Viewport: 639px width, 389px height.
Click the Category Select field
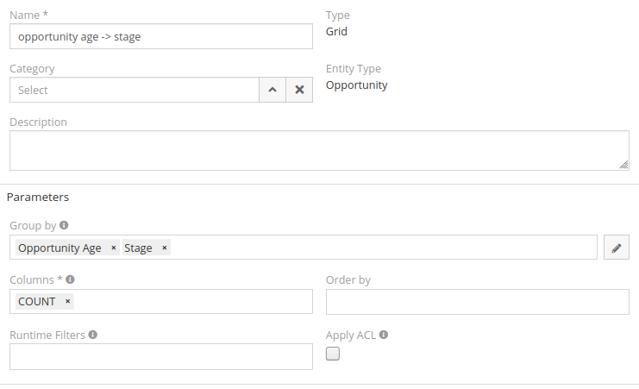(x=135, y=90)
